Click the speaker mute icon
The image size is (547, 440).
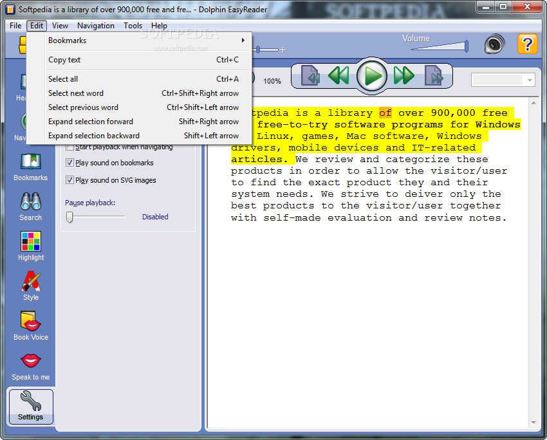point(494,44)
